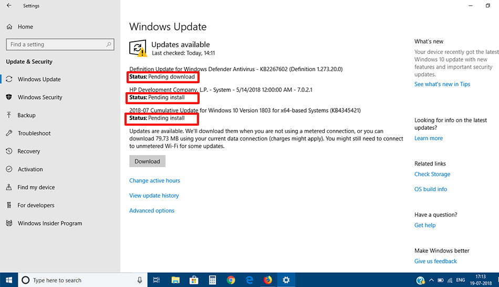
Task: Select the 2018-07 Cumulative Update KB4345421 text
Action: pos(245,111)
